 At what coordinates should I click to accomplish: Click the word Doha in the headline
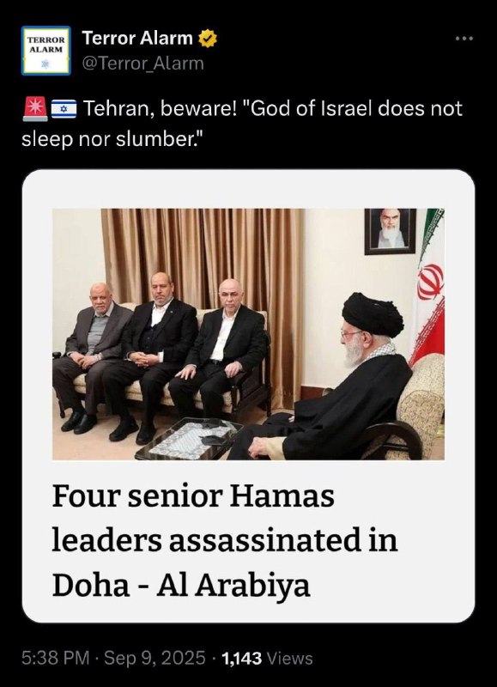coord(91,585)
